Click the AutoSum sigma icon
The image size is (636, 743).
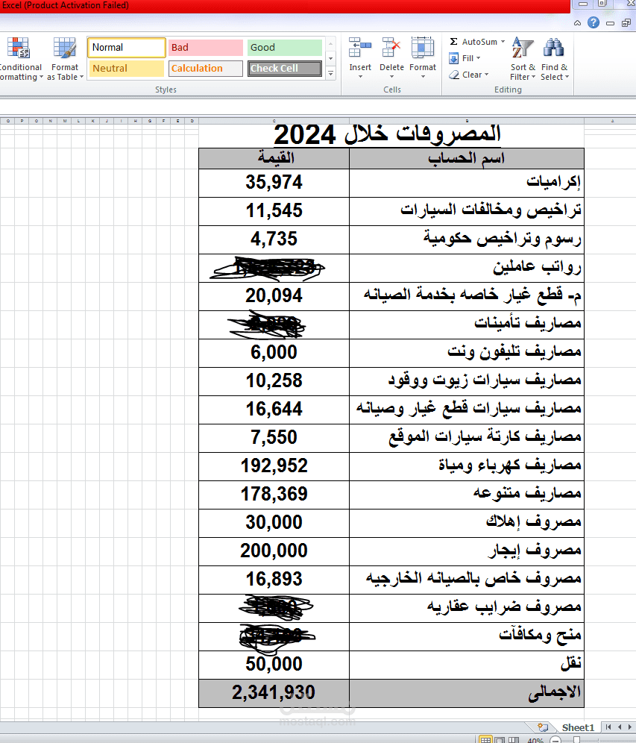point(453,42)
